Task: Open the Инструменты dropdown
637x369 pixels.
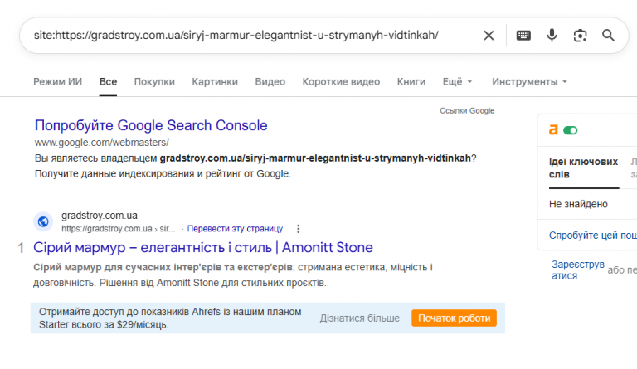Action: [529, 81]
